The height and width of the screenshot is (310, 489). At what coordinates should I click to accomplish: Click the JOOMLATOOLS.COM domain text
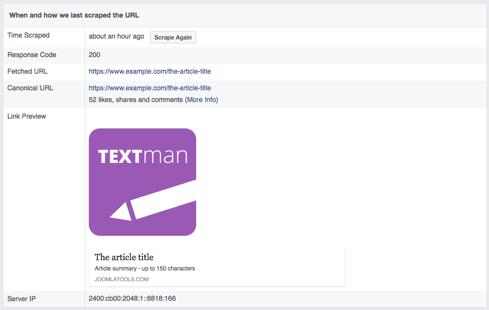coord(122,279)
